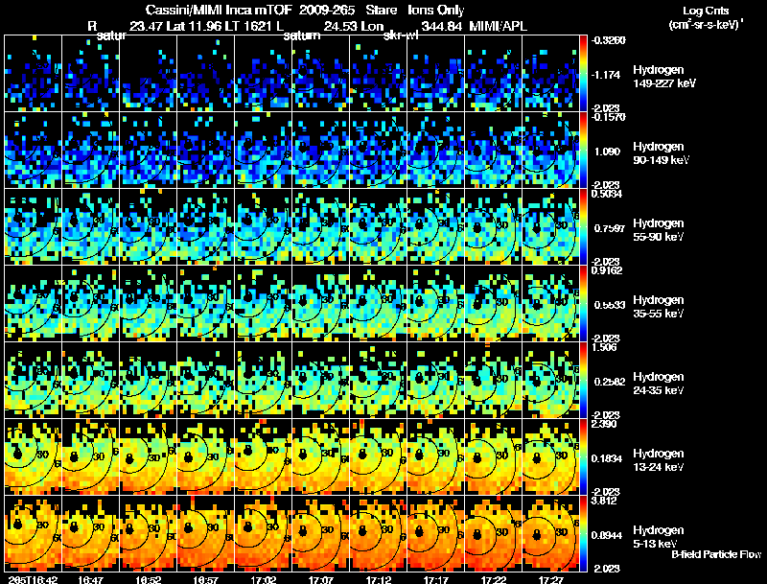Click the 'Log Cnts' colorbar units heading

706,11
